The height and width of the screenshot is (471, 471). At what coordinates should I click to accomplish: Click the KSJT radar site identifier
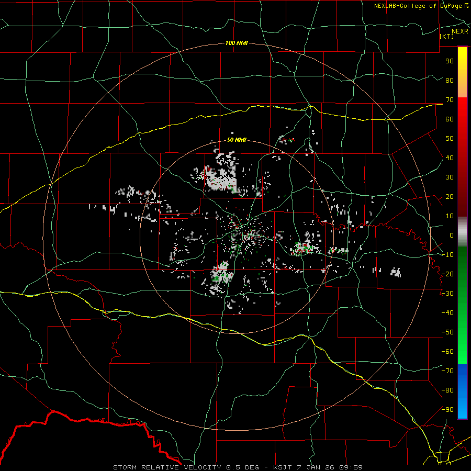(x=283, y=467)
